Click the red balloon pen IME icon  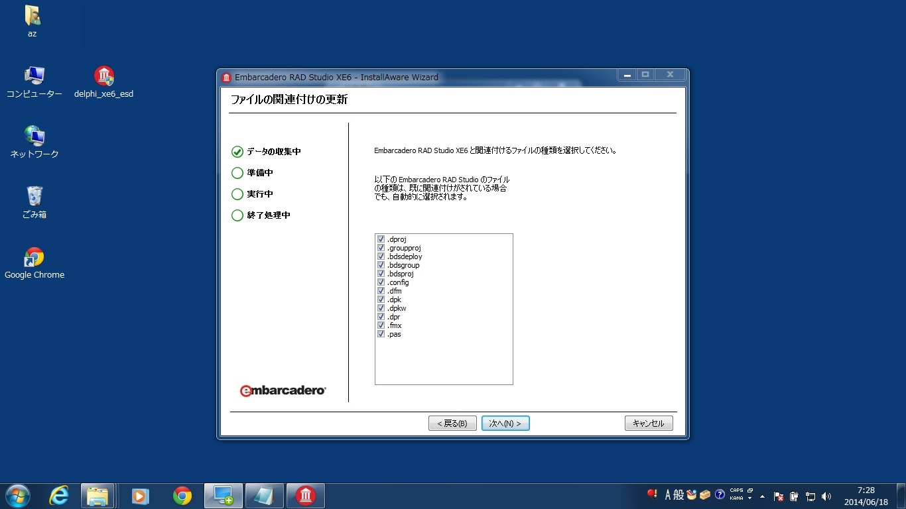[652, 494]
